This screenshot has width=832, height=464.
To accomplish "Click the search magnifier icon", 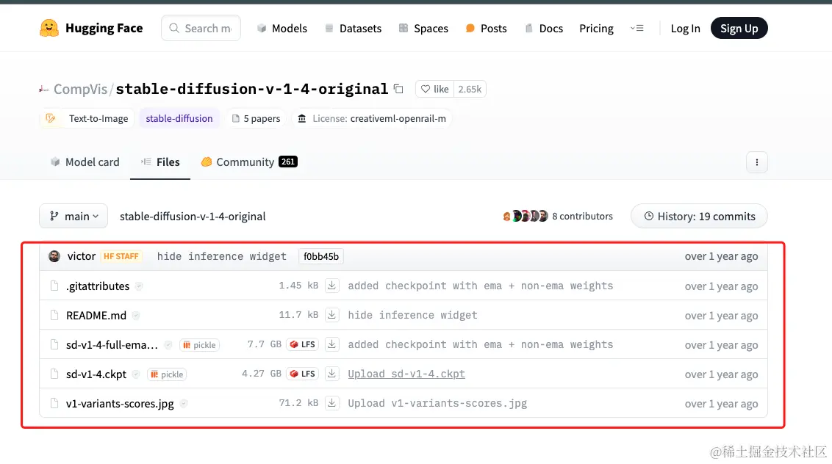I will pyautogui.click(x=174, y=28).
